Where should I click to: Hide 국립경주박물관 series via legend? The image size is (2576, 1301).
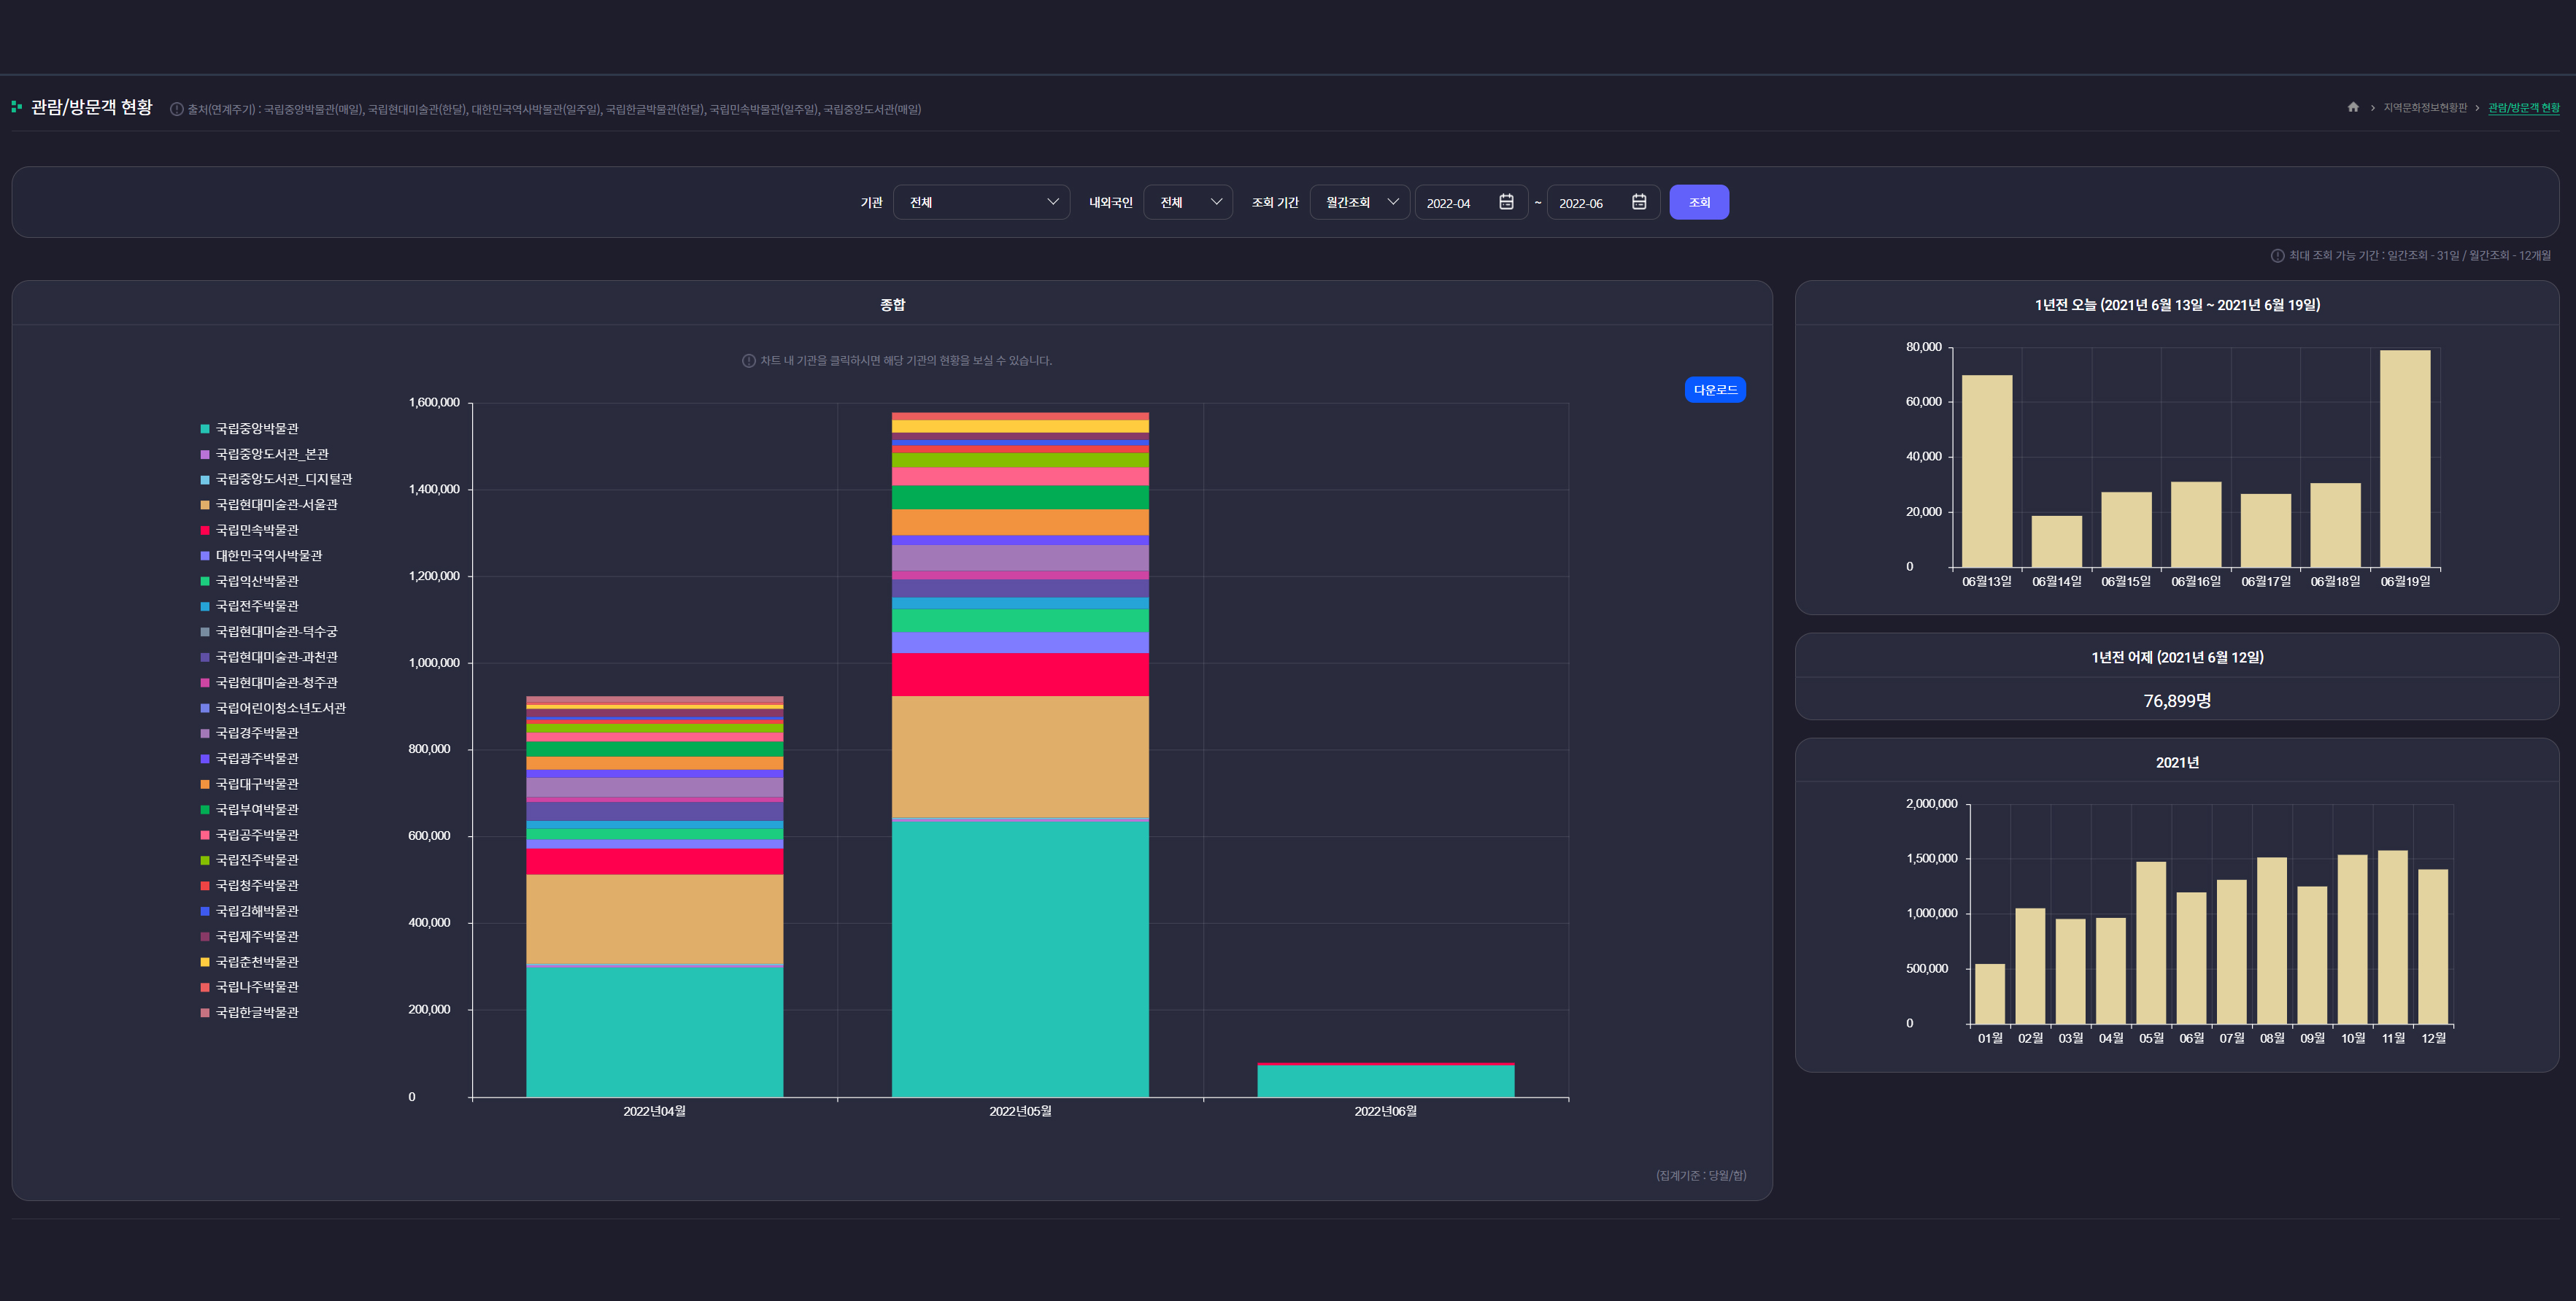(250, 733)
